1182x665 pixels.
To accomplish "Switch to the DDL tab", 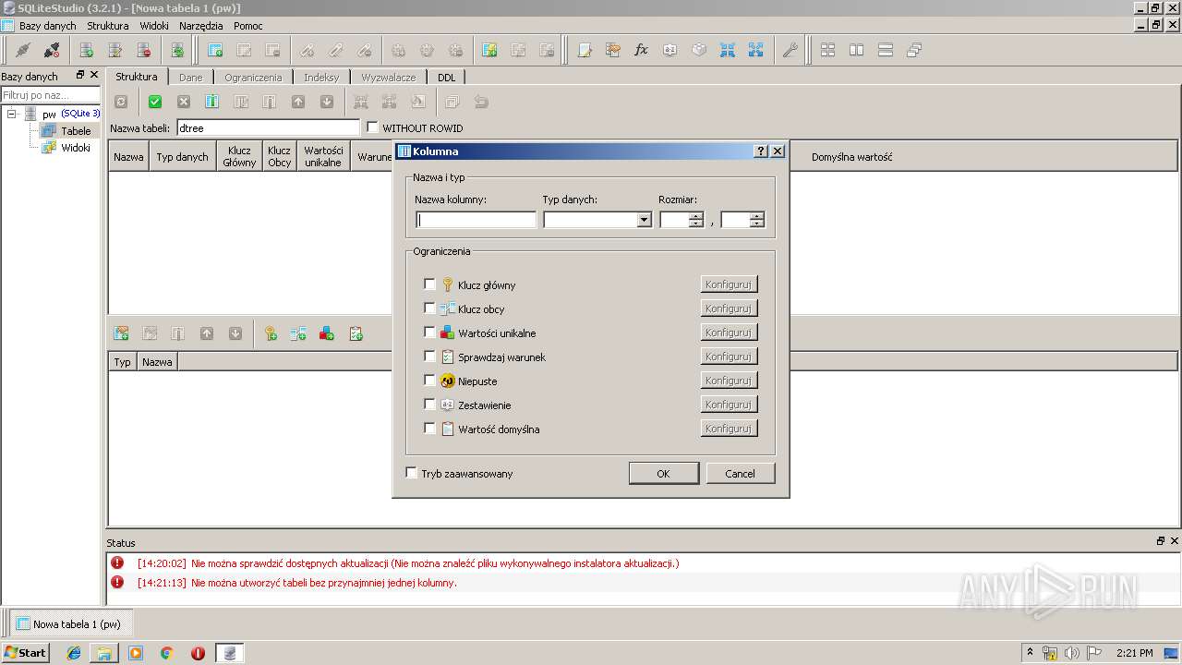I will [x=446, y=78].
